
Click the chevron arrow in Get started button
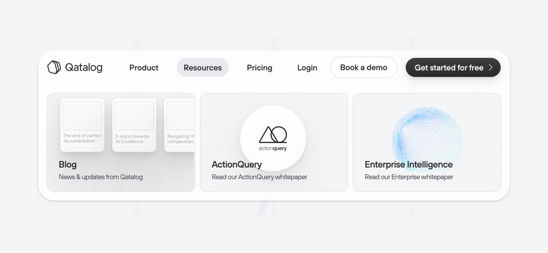click(x=491, y=68)
